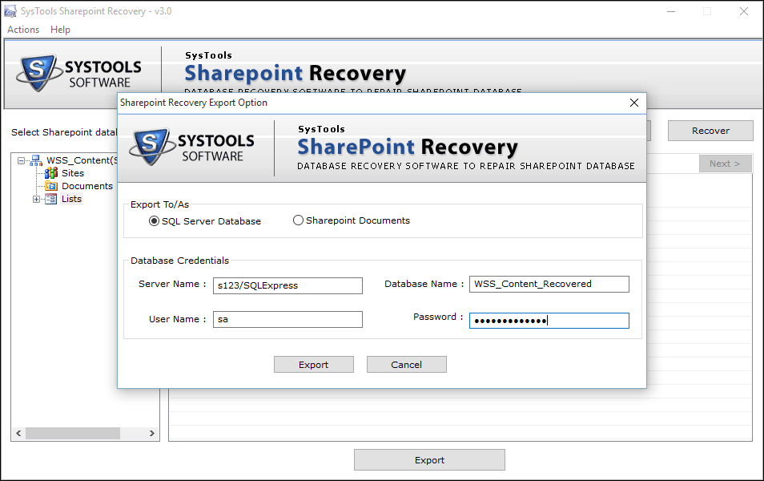Screen dimensions: 764x481
Task: Click the SysTools logo in the dialog
Action: pyautogui.click(x=191, y=148)
